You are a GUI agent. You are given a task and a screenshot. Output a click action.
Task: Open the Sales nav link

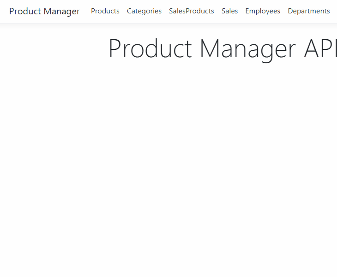[229, 11]
